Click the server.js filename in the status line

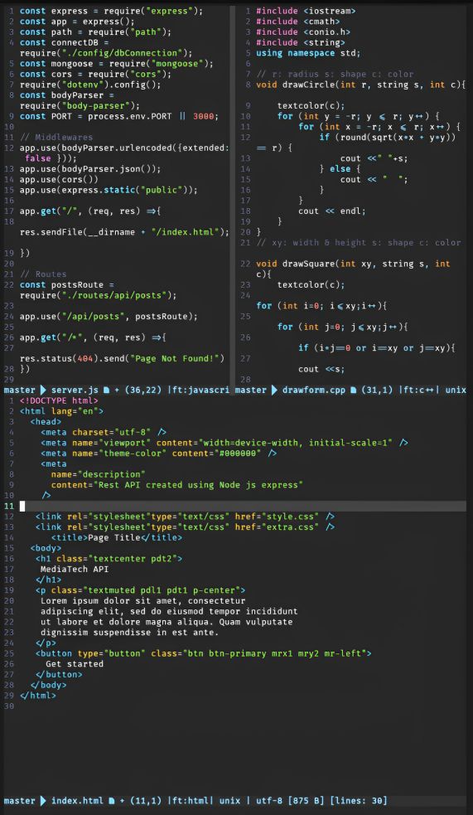75,390
